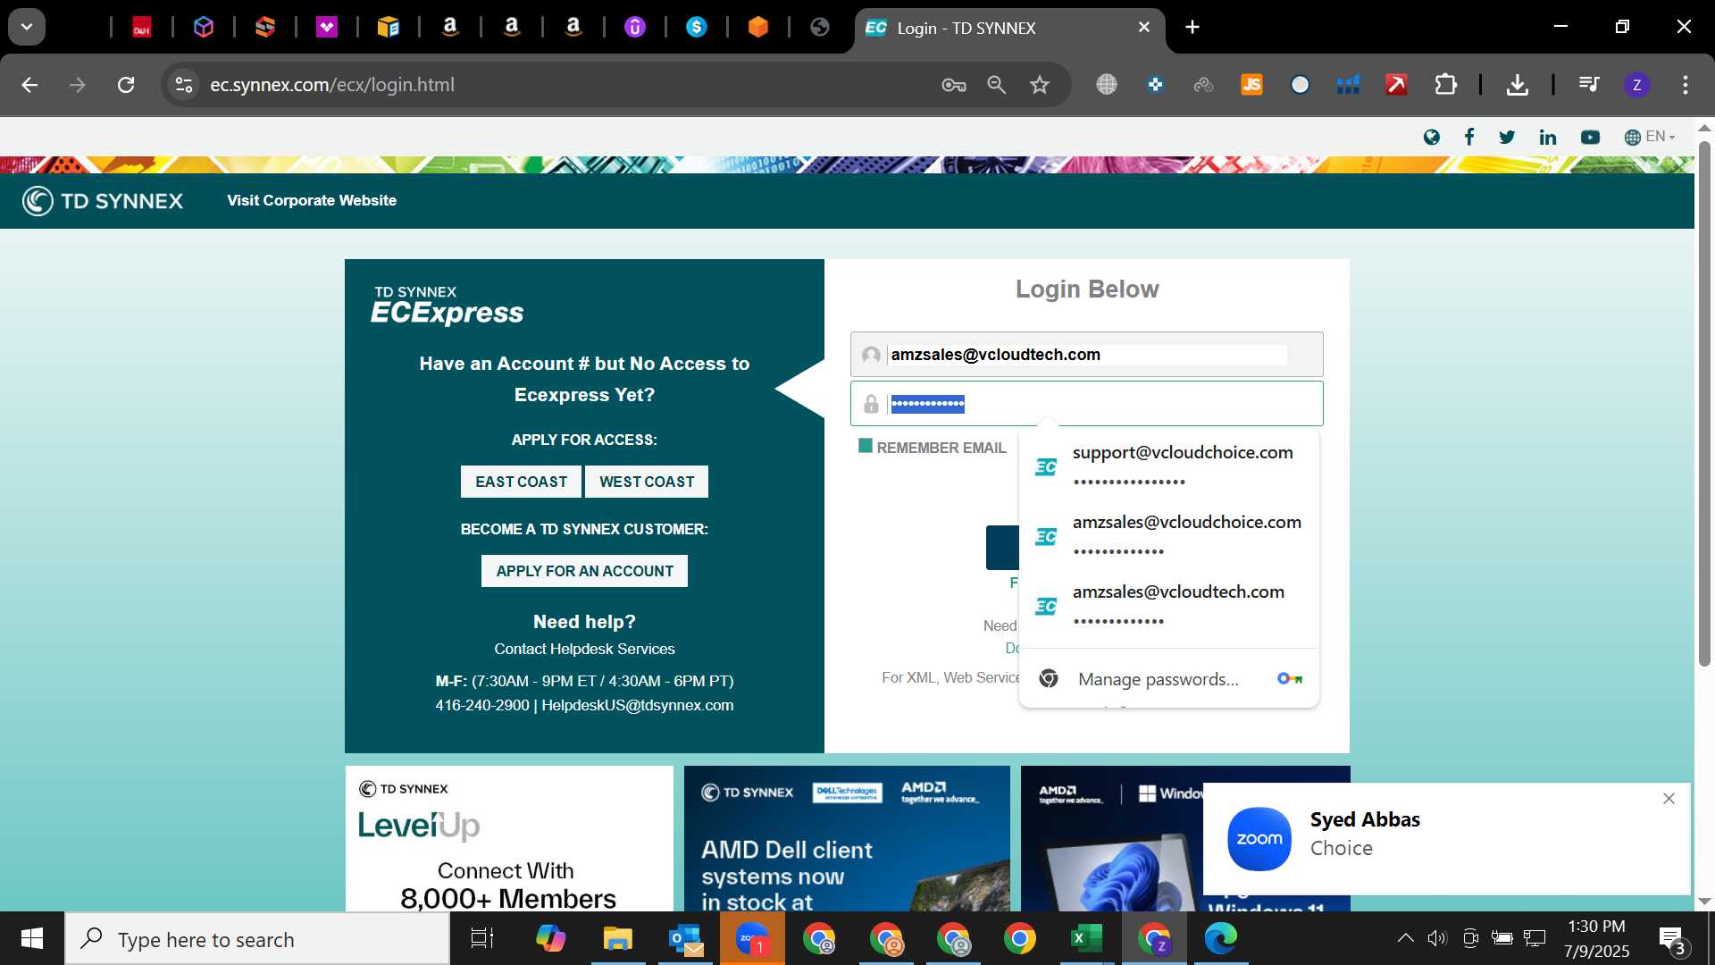Select the Login - TD SYNNEX tab
This screenshot has width=1715, height=965.
[1009, 29]
